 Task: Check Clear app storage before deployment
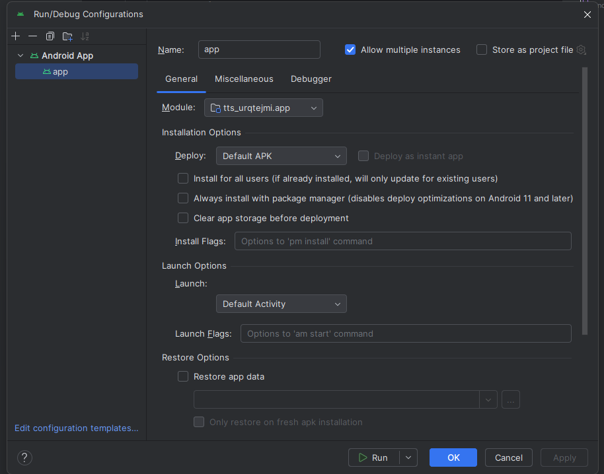tap(183, 218)
